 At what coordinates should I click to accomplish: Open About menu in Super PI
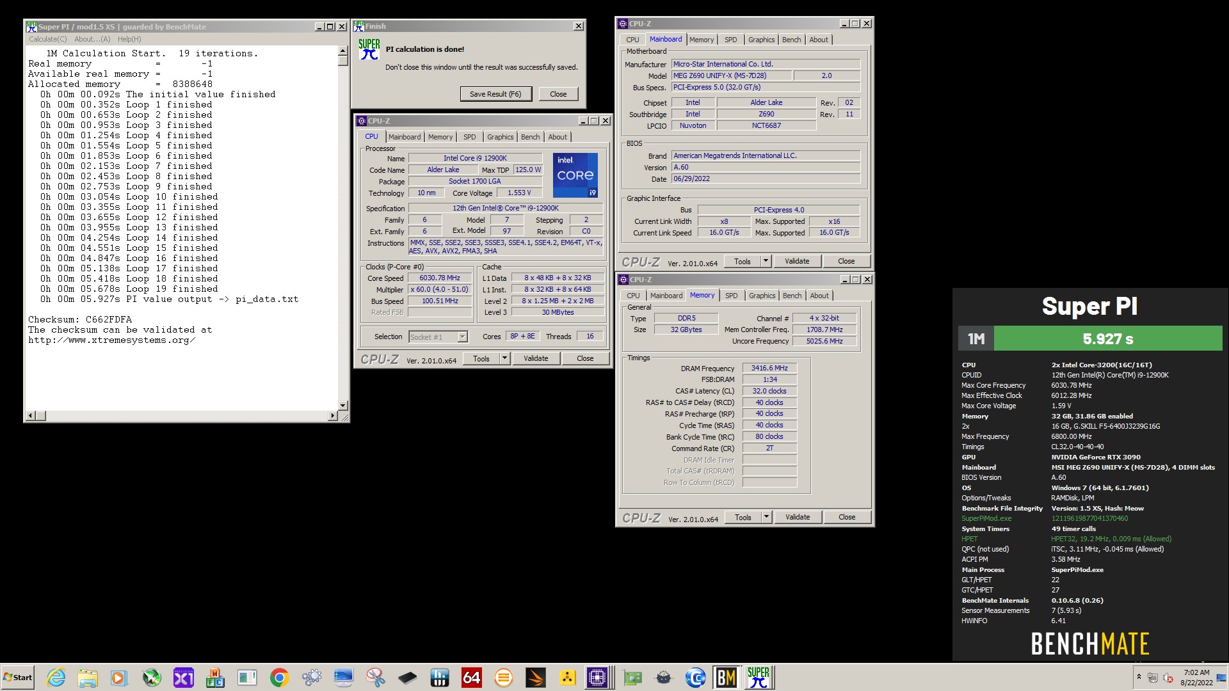(92, 39)
